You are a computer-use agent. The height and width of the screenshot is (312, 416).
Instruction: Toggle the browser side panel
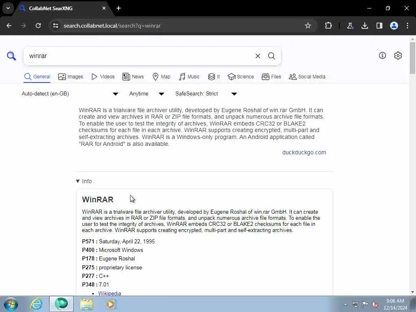click(x=379, y=26)
